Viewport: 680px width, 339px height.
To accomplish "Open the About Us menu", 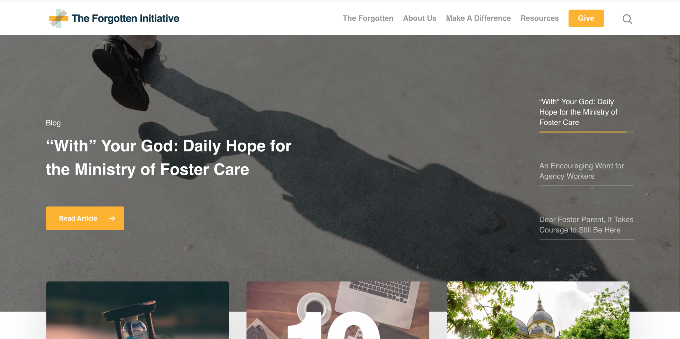I will click(x=419, y=18).
